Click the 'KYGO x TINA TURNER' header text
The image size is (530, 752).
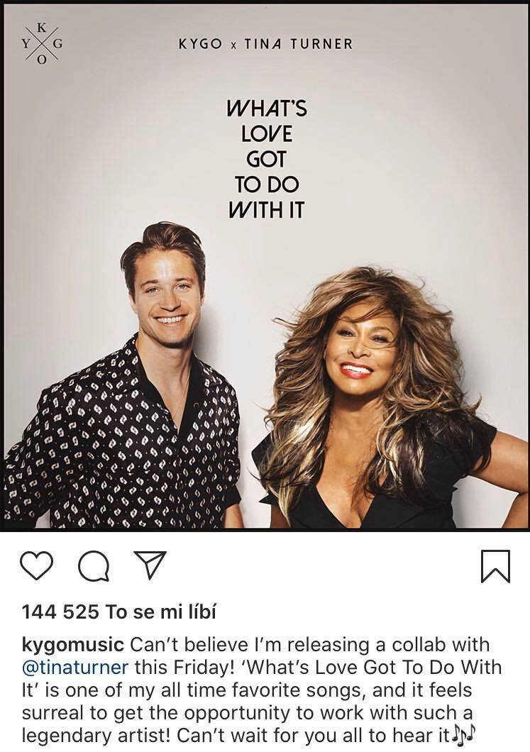[x=265, y=44]
